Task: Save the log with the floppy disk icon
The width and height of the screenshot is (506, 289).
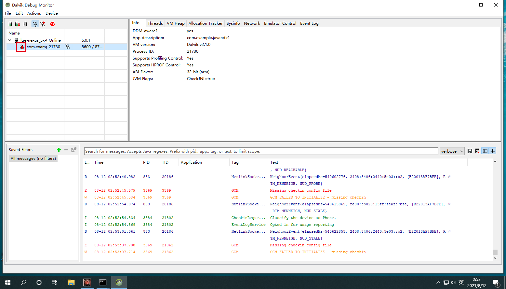Action: pyautogui.click(x=470, y=151)
